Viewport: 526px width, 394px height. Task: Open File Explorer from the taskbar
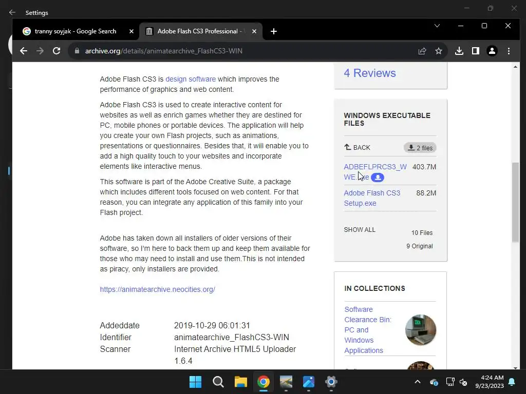[240, 382]
